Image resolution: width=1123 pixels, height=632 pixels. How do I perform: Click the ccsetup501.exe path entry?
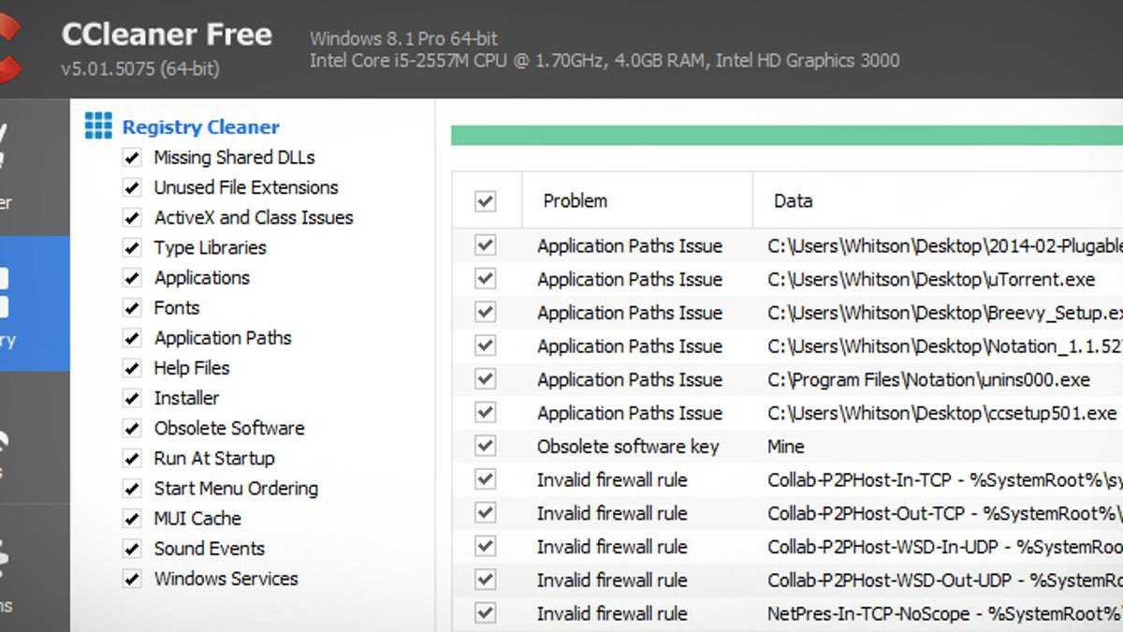[943, 413]
